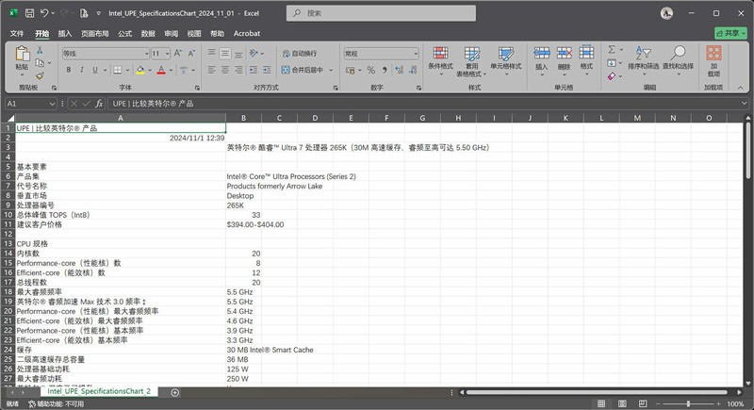Click the Copy icon in clipboard group
Viewport: 754px width, 410px height.
pos(40,63)
